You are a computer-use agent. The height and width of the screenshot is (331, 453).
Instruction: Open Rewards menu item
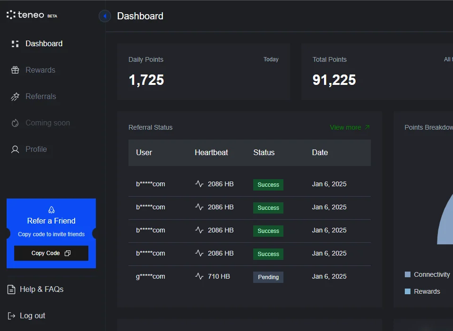coord(40,70)
